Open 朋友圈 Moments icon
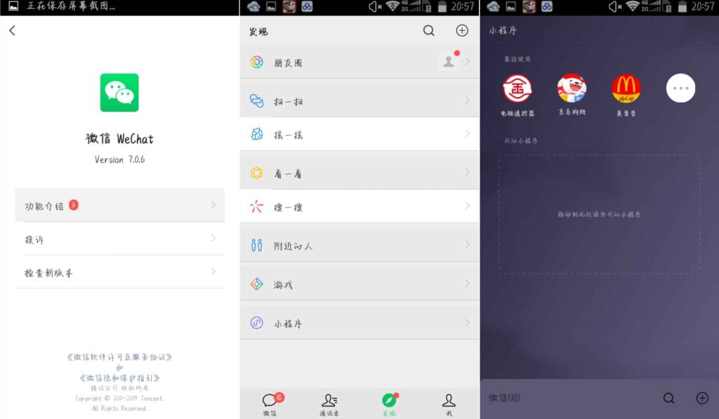The width and height of the screenshot is (719, 419). 257,62
